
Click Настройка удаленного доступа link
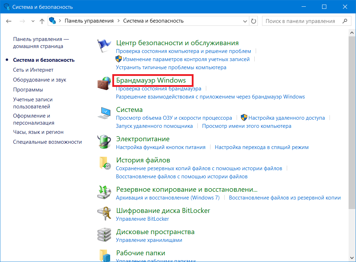[286, 118]
